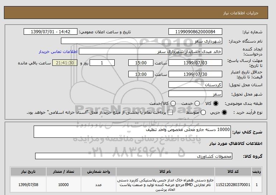Choose the متوسط purchase process option
Screen dimensions: 276x195
tap(203, 112)
